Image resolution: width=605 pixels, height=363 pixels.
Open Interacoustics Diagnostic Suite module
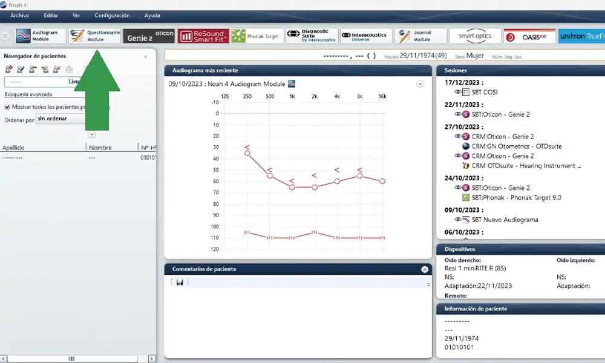[x=312, y=36]
